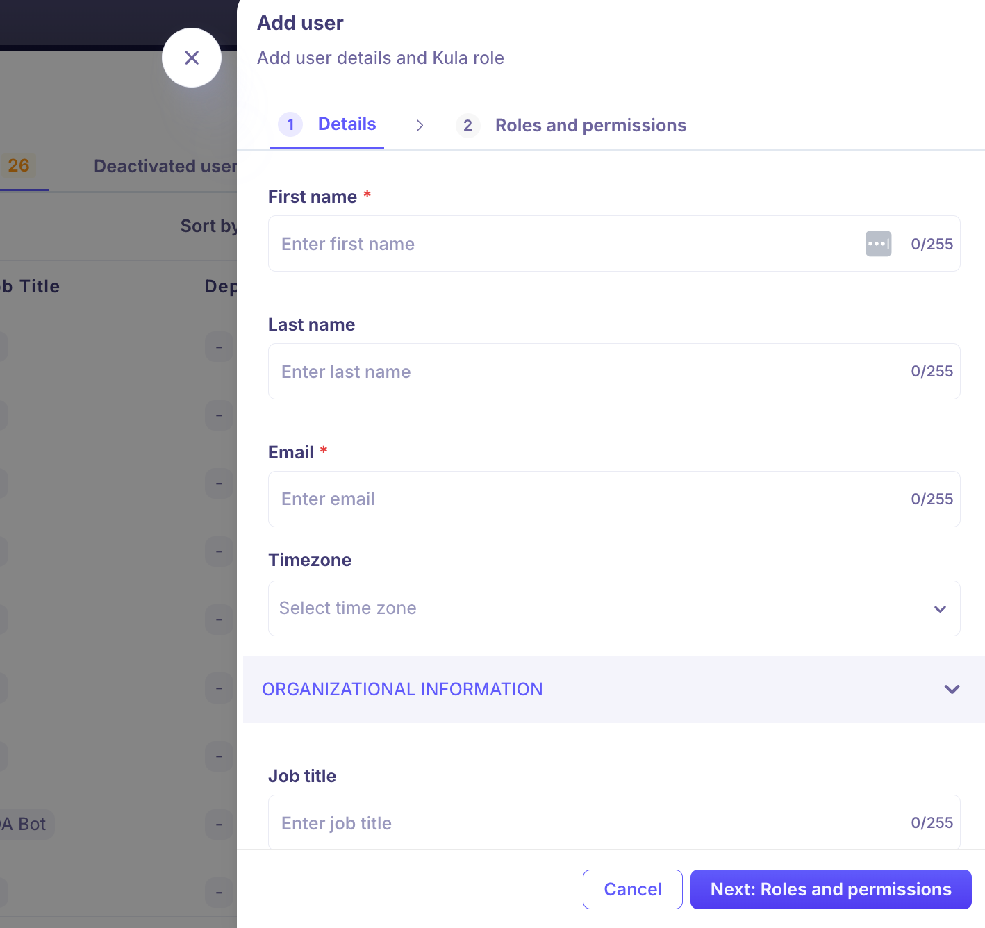This screenshot has height=928, width=985.
Task: Select step 1 number badge
Action: click(x=290, y=124)
